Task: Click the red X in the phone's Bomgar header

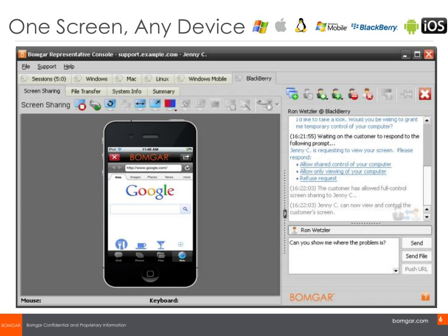Action: click(115, 157)
